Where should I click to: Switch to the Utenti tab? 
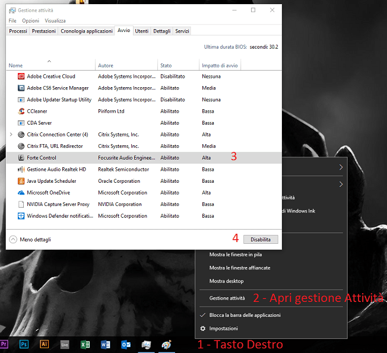click(142, 31)
